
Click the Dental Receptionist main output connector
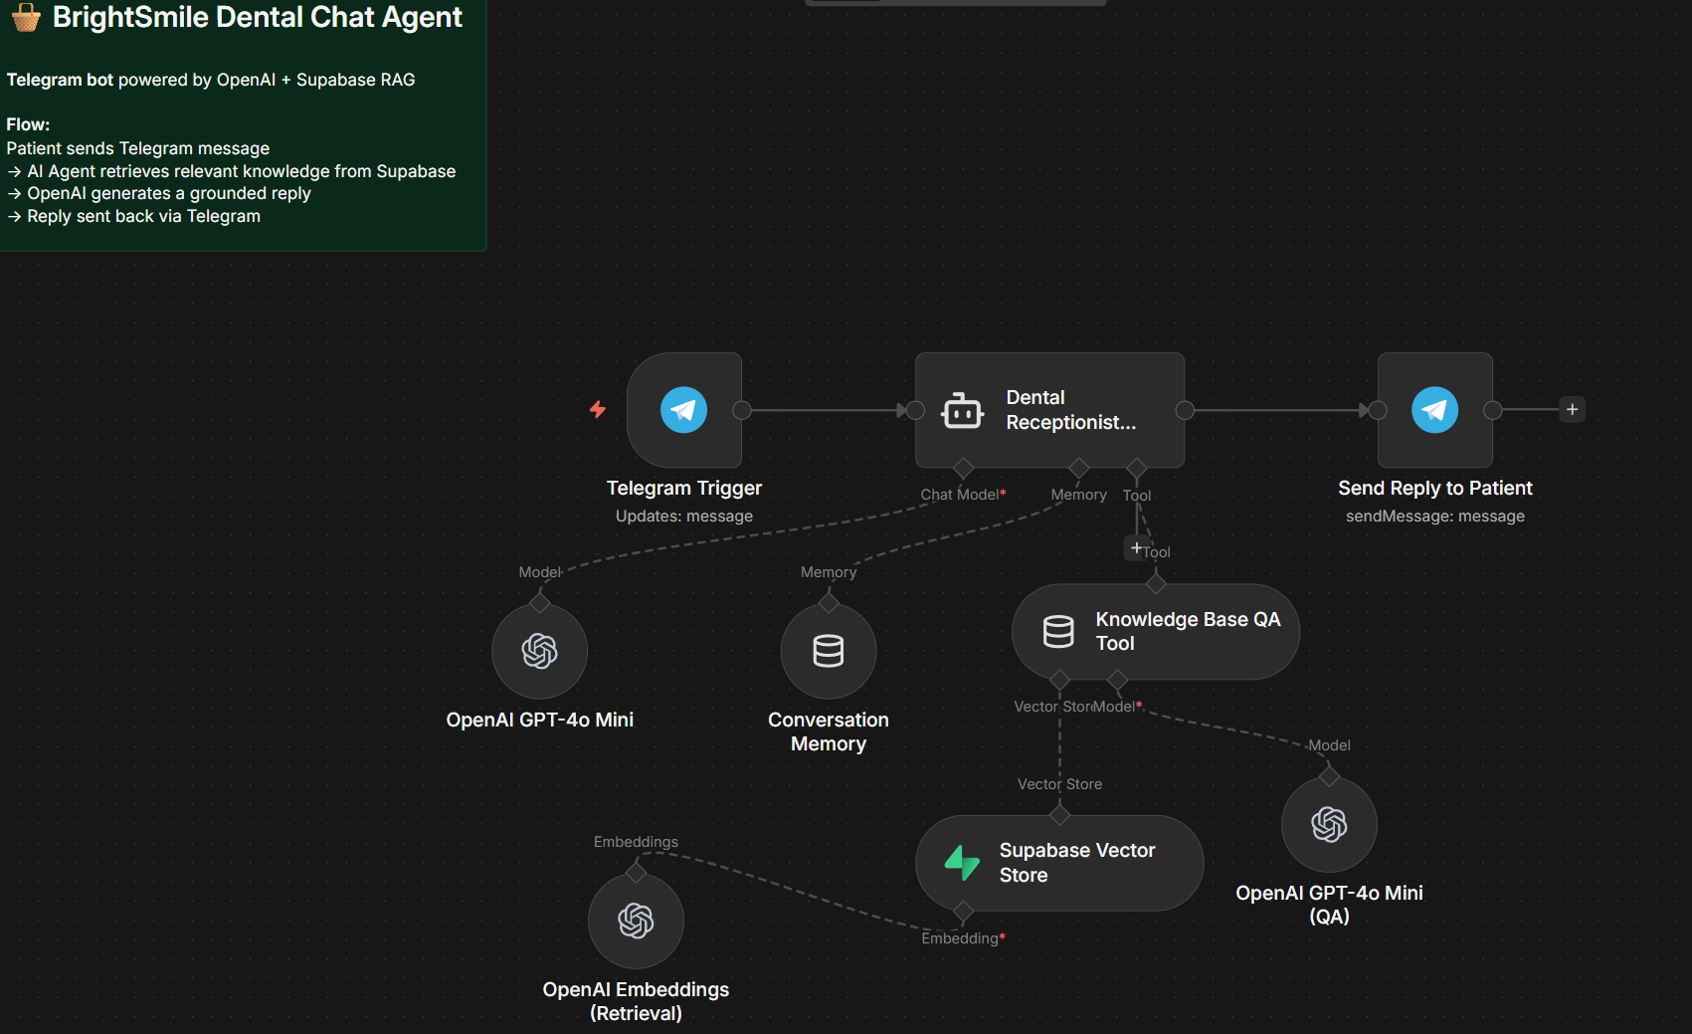[x=1185, y=410]
